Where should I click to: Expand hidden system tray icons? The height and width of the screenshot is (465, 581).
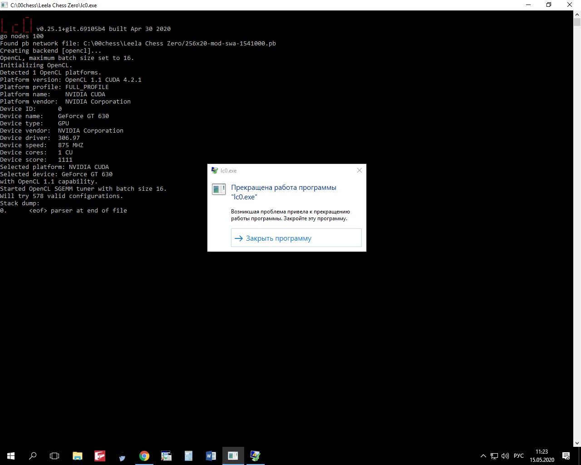(483, 455)
